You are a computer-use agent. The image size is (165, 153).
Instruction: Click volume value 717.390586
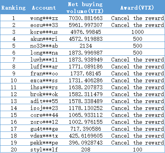coord(86,129)
